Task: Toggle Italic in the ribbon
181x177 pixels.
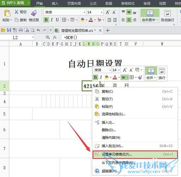Action: 52,20
